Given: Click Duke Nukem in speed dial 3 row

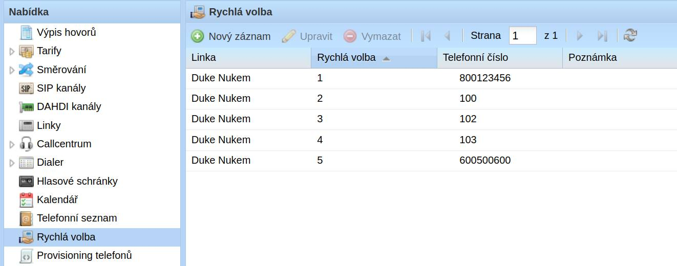Looking at the screenshot, I should click(x=221, y=119).
